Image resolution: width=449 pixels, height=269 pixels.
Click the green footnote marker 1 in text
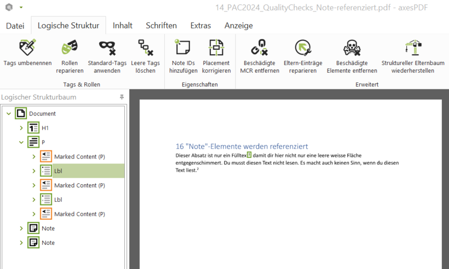249,155
